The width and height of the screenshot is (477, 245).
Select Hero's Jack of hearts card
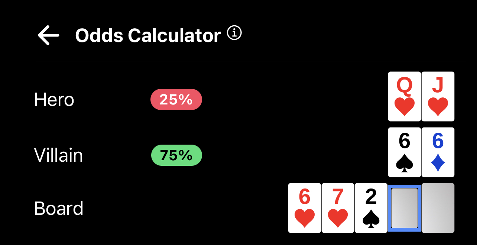[438, 96]
